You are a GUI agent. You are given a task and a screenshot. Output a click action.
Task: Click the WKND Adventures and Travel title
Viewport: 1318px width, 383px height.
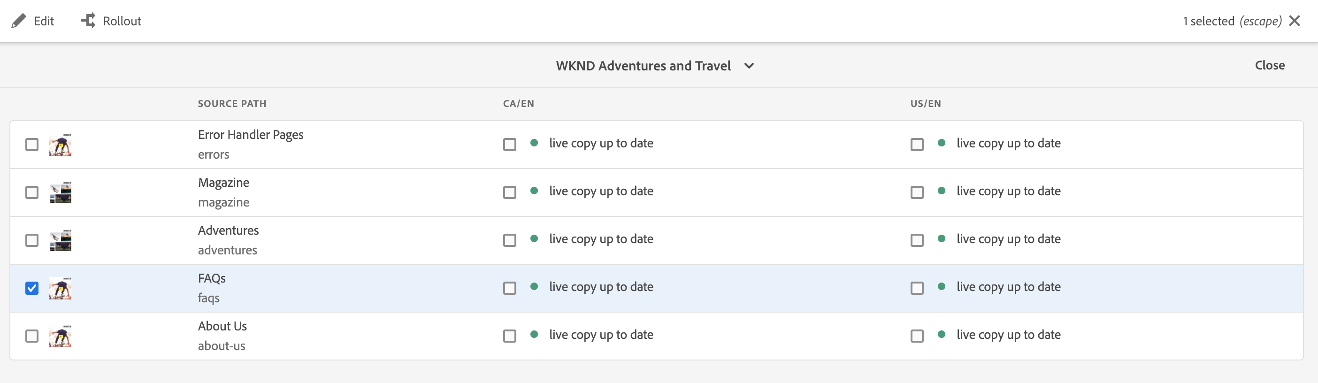(x=643, y=66)
